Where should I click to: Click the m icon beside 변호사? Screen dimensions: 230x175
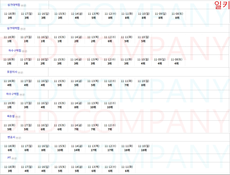(x=17, y=138)
